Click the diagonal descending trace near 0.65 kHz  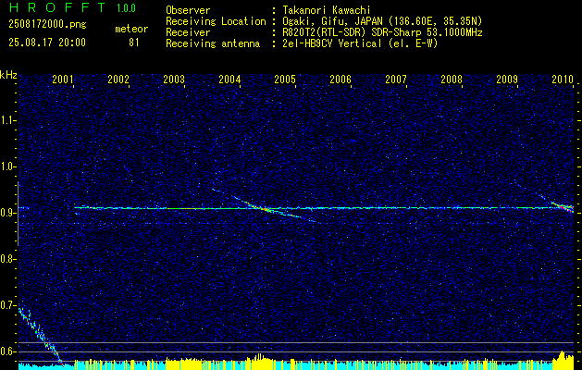40,336
